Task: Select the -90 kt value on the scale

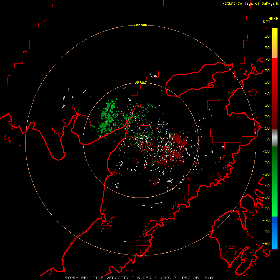Action: [266, 244]
